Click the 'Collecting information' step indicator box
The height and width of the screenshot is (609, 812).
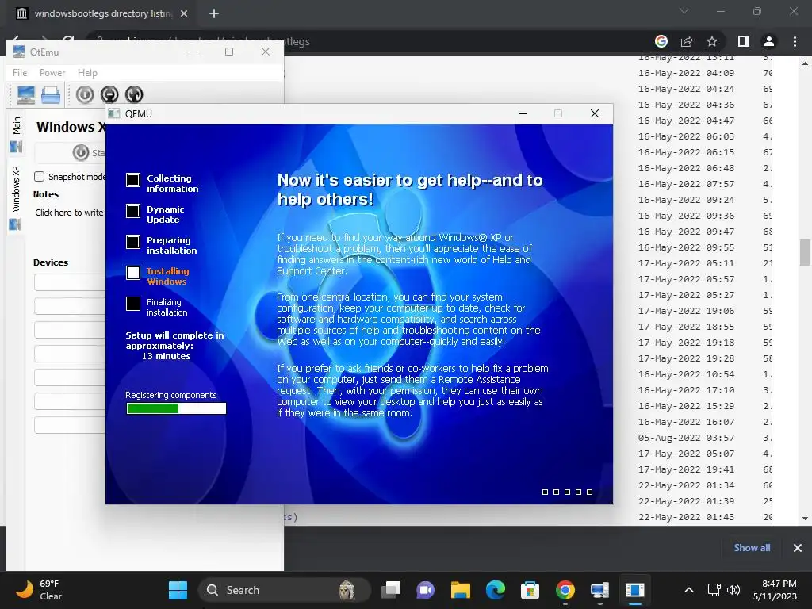point(133,180)
